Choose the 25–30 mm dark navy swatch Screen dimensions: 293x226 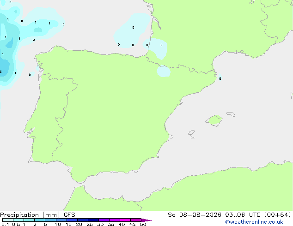click(93, 220)
